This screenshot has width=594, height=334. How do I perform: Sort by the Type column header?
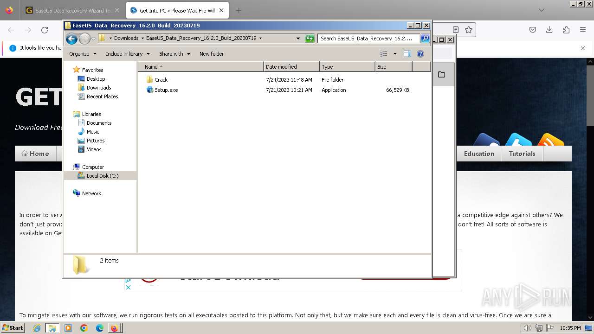point(347,67)
